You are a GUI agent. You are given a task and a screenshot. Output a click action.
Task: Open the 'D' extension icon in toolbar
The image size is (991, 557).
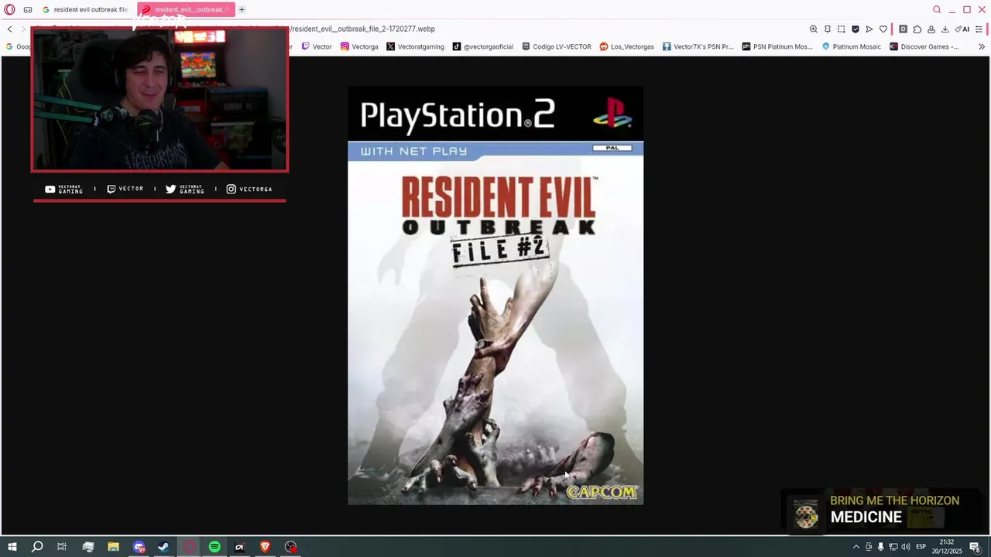pos(904,29)
